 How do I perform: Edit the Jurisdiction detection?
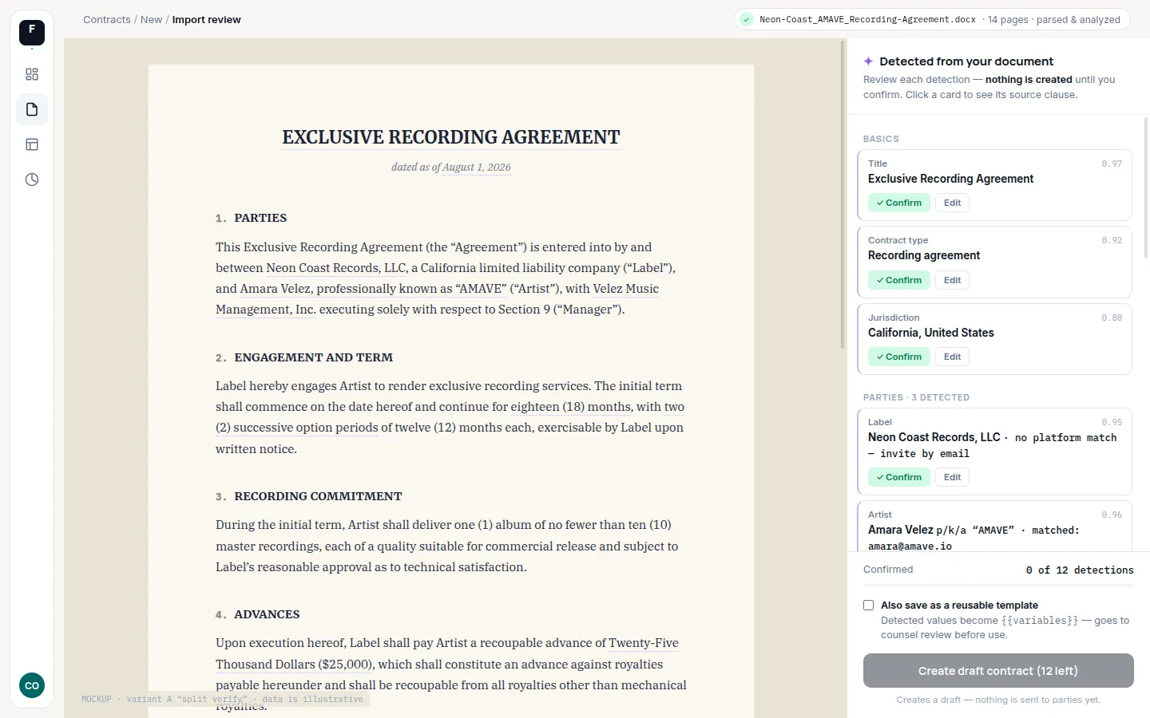point(952,357)
